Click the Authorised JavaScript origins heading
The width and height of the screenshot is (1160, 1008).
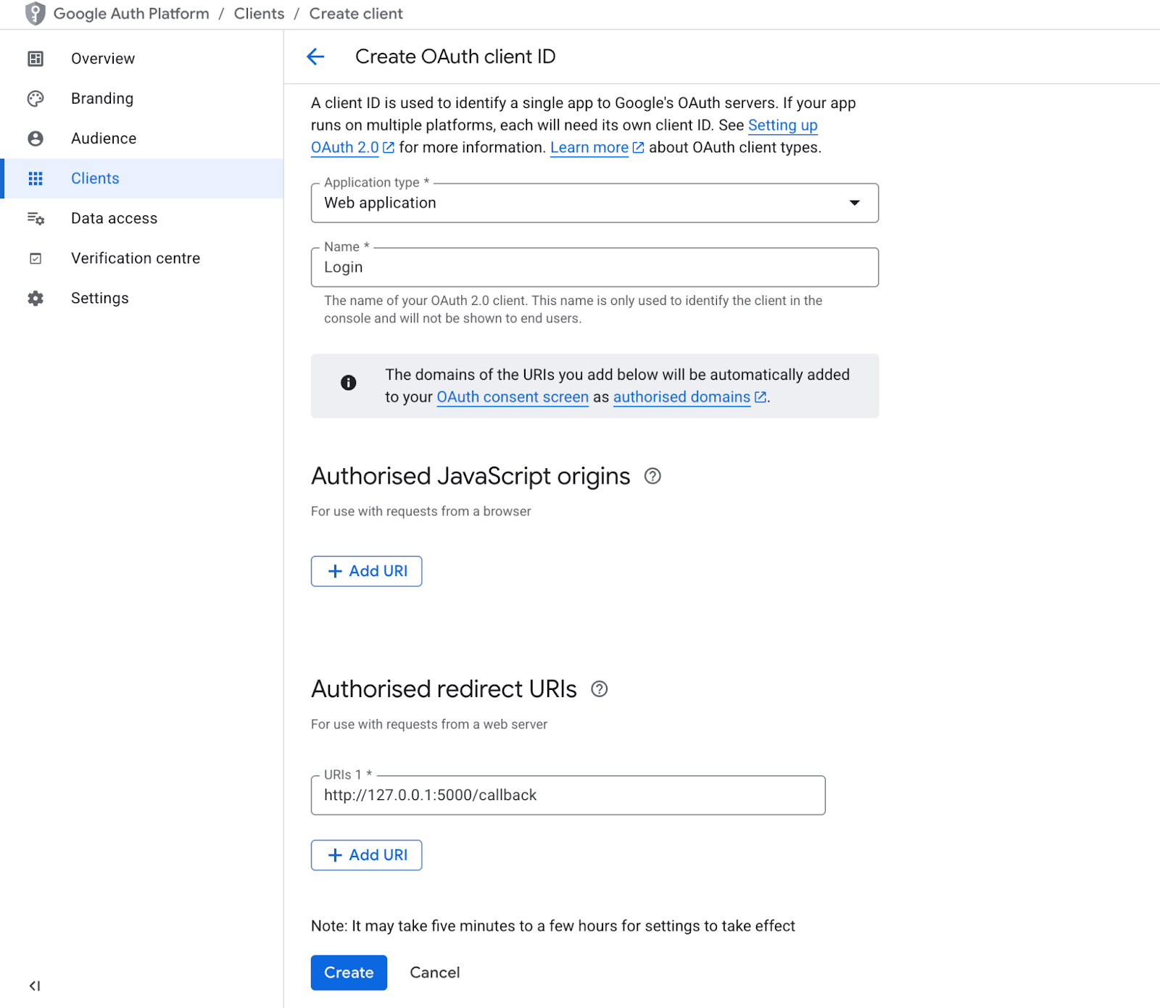pos(471,476)
